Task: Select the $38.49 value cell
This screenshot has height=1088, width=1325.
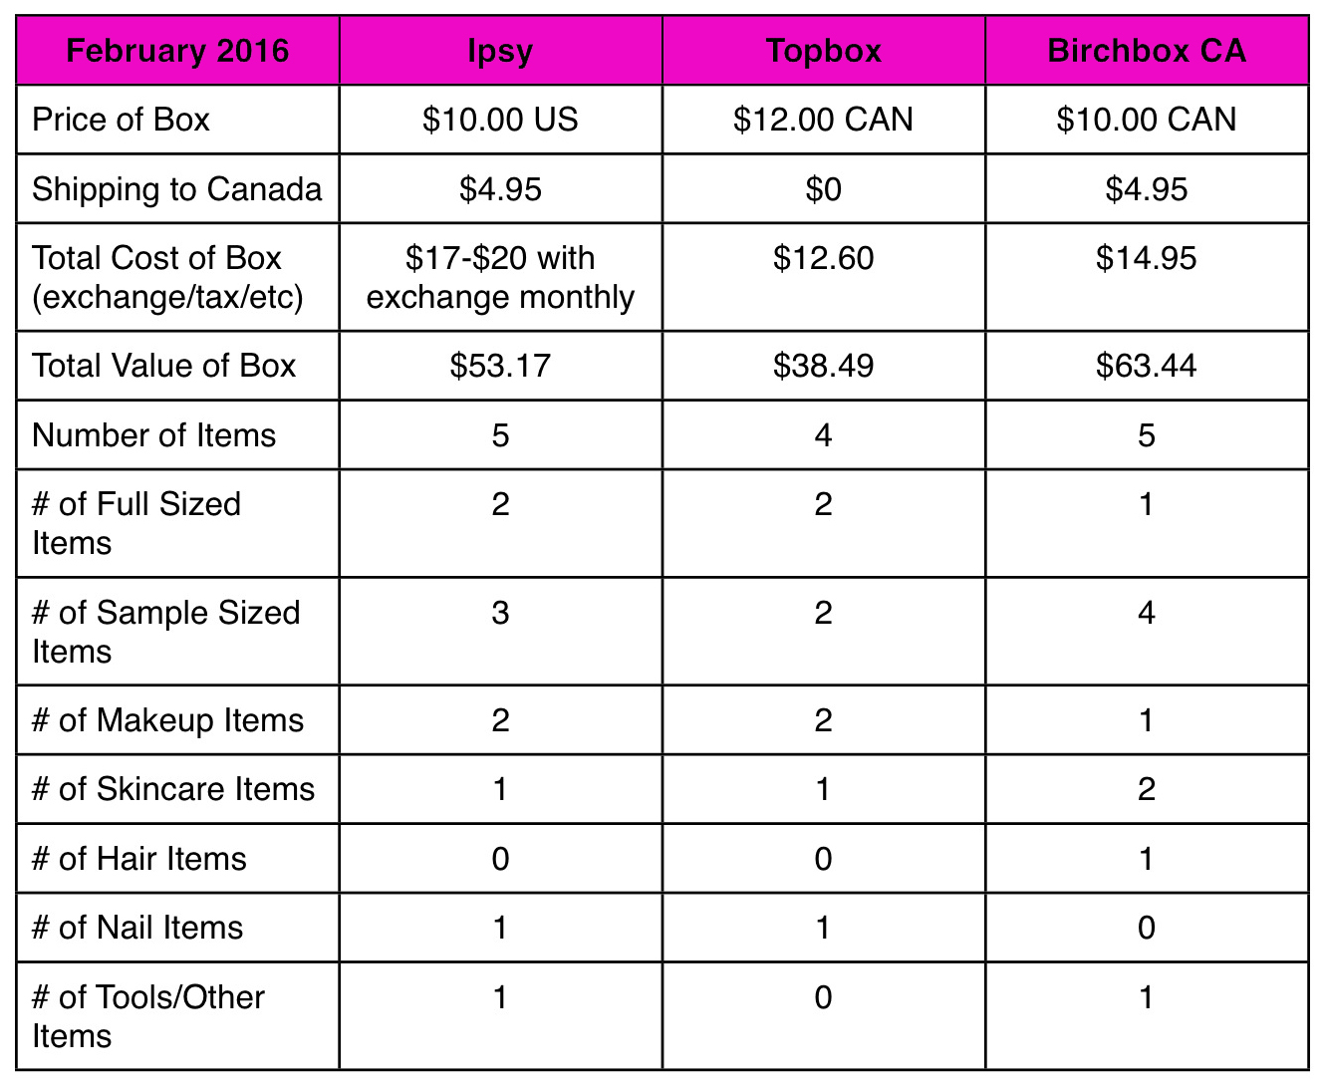Action: [823, 366]
